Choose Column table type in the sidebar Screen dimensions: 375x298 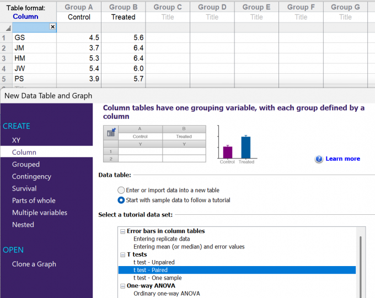pyautogui.click(x=46, y=152)
